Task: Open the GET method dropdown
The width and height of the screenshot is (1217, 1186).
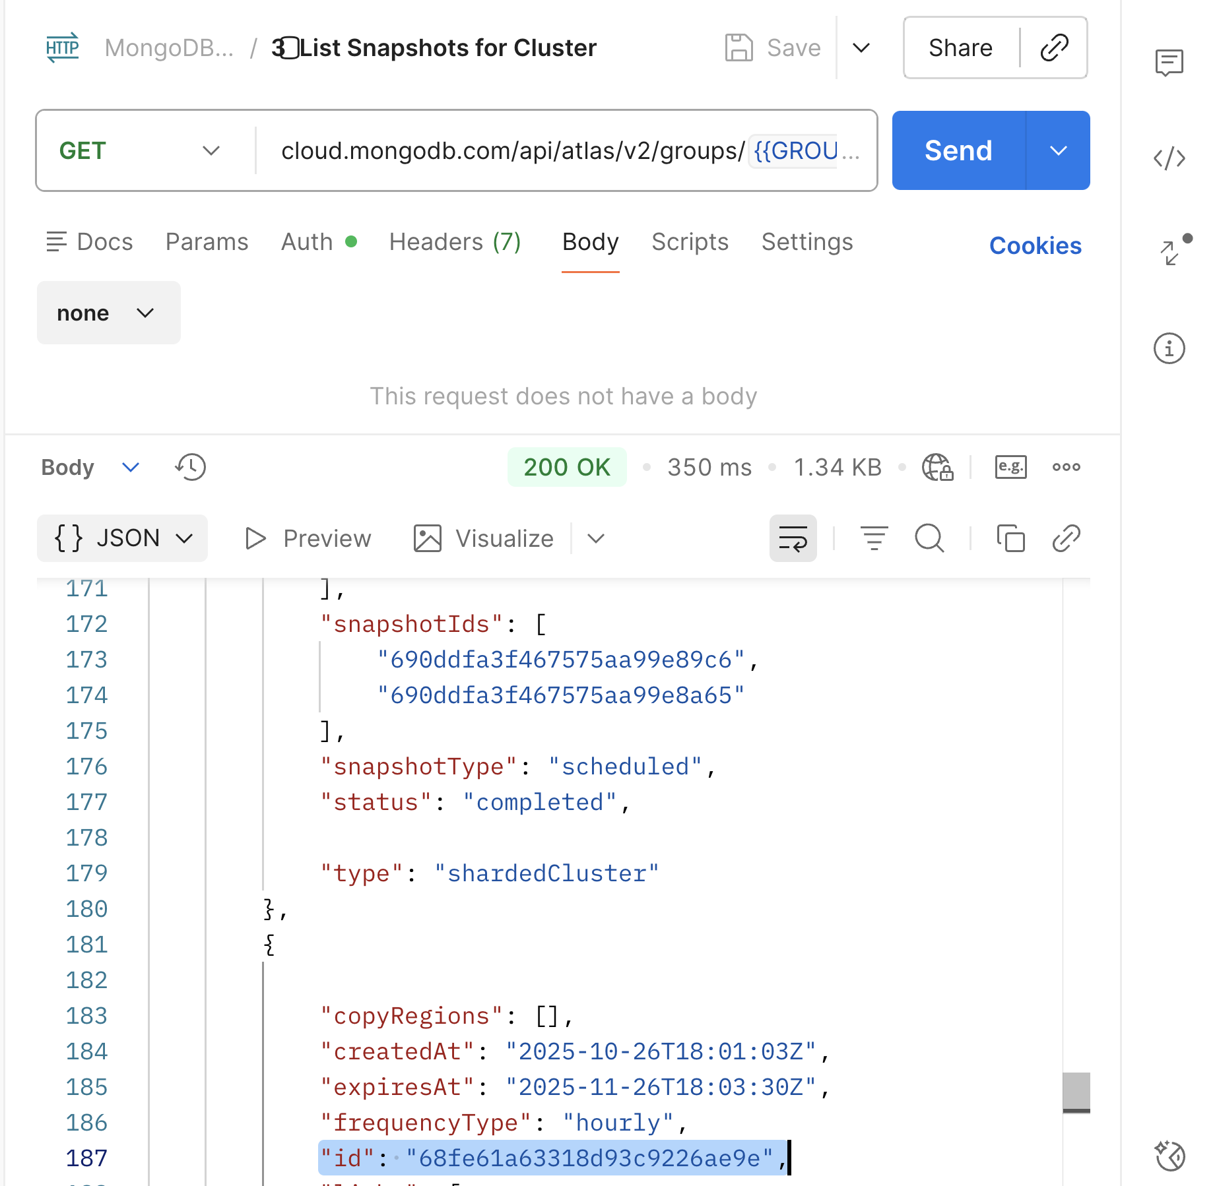Action: pyautogui.click(x=139, y=151)
